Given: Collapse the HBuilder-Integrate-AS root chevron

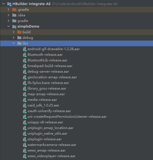Looking at the screenshot, I should (x=4, y=4).
